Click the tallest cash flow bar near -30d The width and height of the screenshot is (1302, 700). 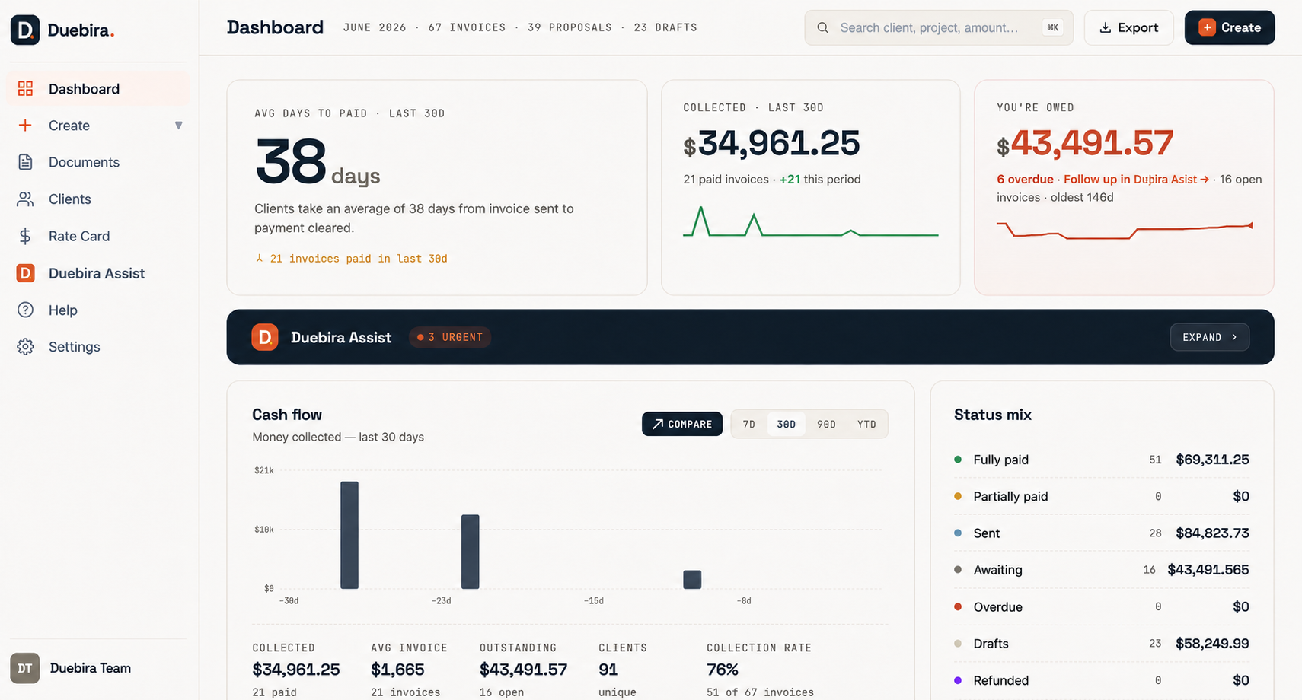349,535
